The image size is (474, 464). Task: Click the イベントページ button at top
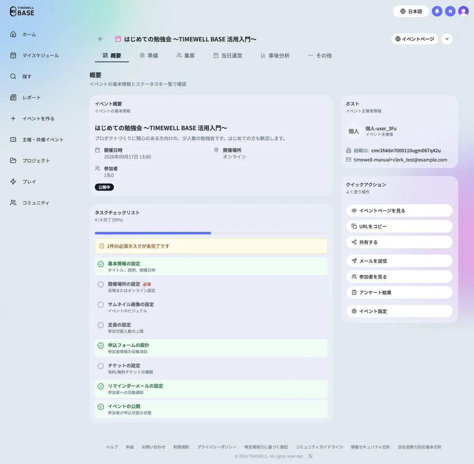click(x=415, y=39)
